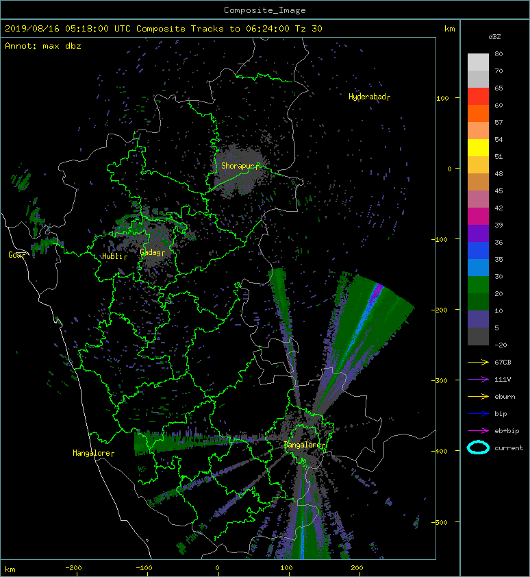Image resolution: width=530 pixels, height=577 pixels.
Task: Select the 70-80 dBZ light gray swatch
Action: [478, 62]
